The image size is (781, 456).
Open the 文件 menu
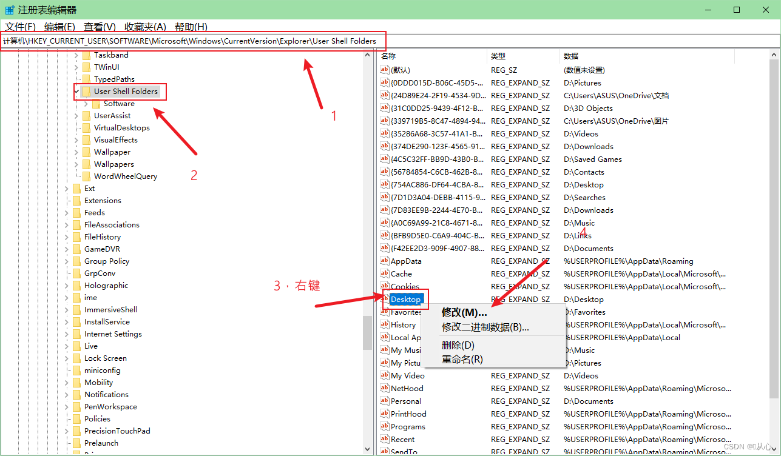click(20, 27)
